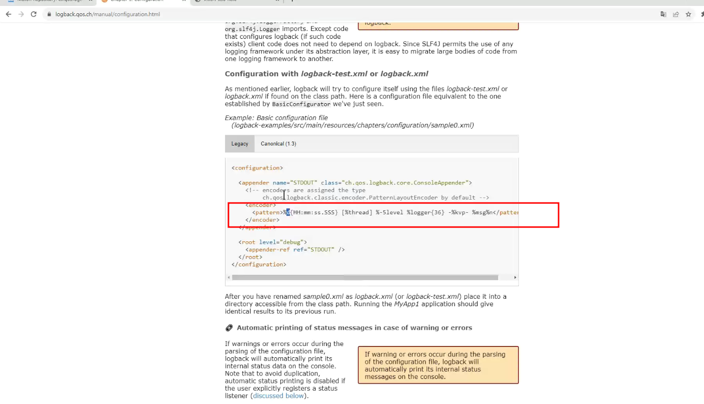Open the Translate this page icon

point(663,14)
